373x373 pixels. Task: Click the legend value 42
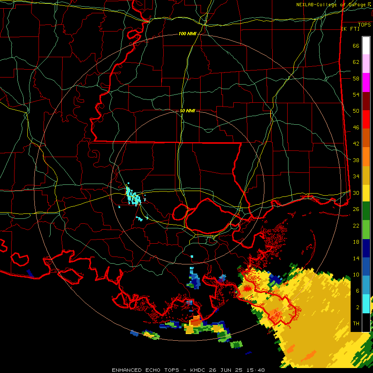tap(356, 144)
